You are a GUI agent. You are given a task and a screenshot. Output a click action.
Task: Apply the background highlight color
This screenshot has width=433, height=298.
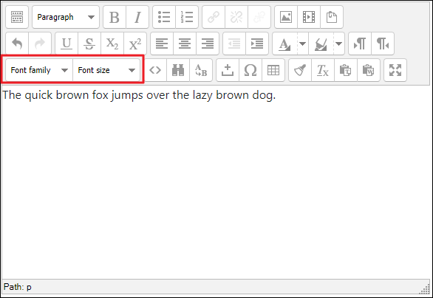coord(321,44)
